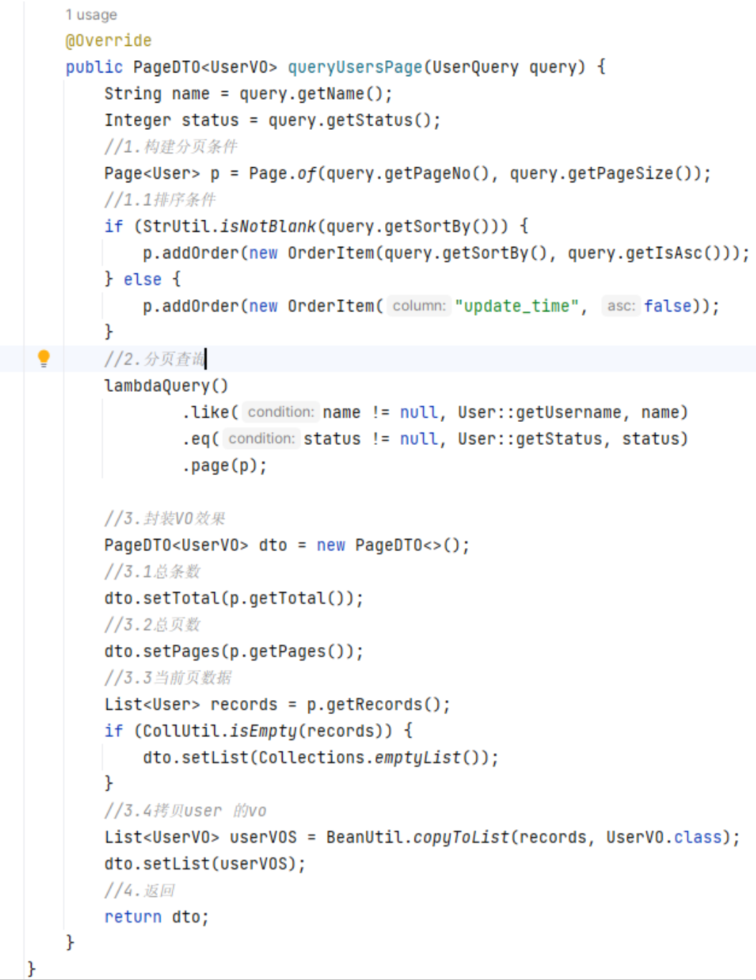The height and width of the screenshot is (980, 756).
Task: Click the @Override annotation
Action: 108,41
